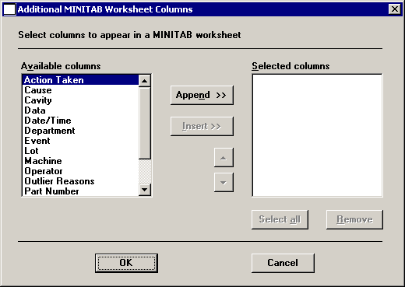Screen dimensions: 405x287
Task: Click the Insert >> button
Action: (202, 126)
